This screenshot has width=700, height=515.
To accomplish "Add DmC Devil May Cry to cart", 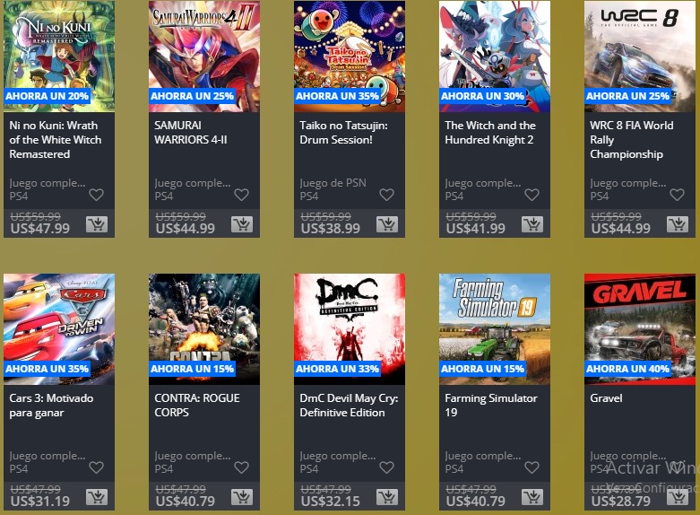I will [x=387, y=497].
